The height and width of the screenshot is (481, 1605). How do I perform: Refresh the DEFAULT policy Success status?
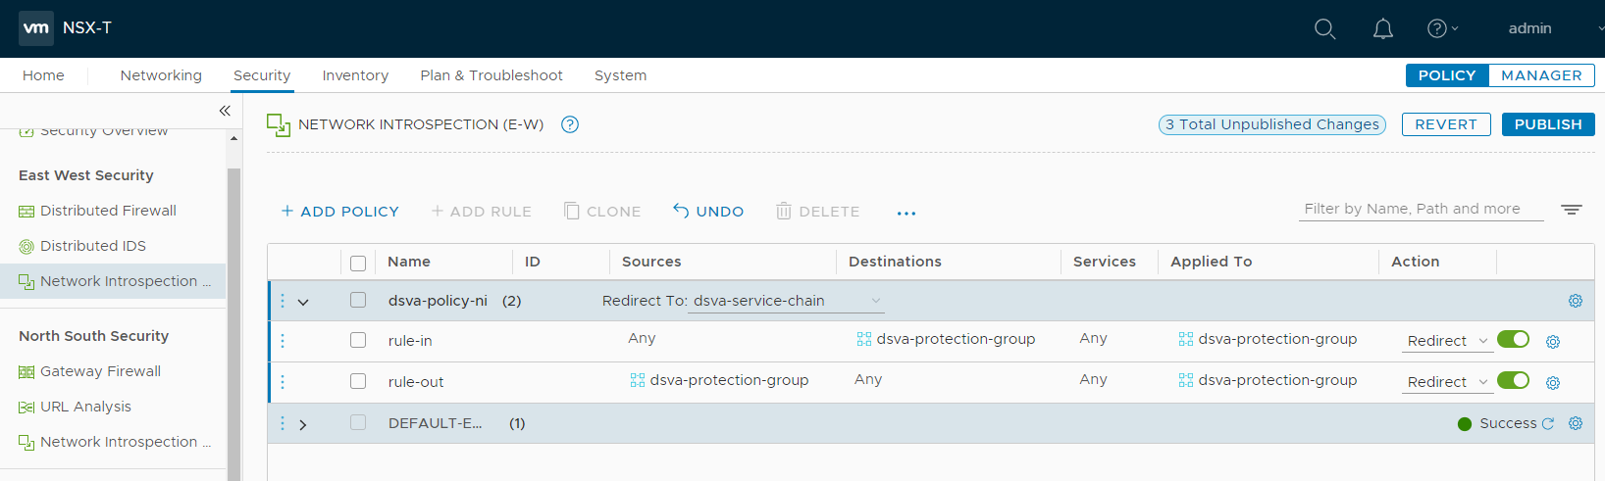(1548, 424)
